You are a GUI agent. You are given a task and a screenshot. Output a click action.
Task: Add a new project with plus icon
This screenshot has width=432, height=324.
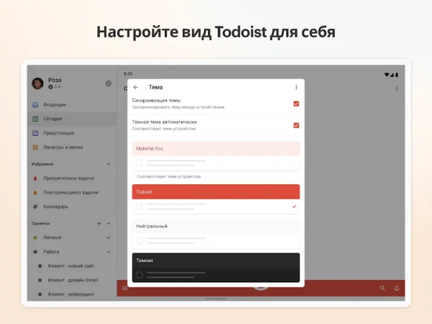[99, 223]
